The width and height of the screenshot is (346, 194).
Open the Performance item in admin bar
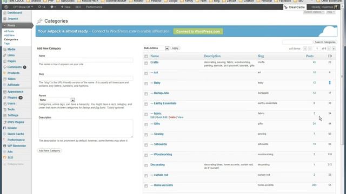[94, 7]
